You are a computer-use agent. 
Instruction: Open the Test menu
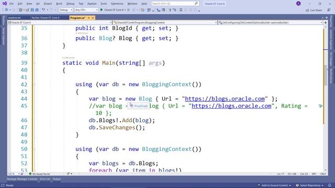point(81,4)
